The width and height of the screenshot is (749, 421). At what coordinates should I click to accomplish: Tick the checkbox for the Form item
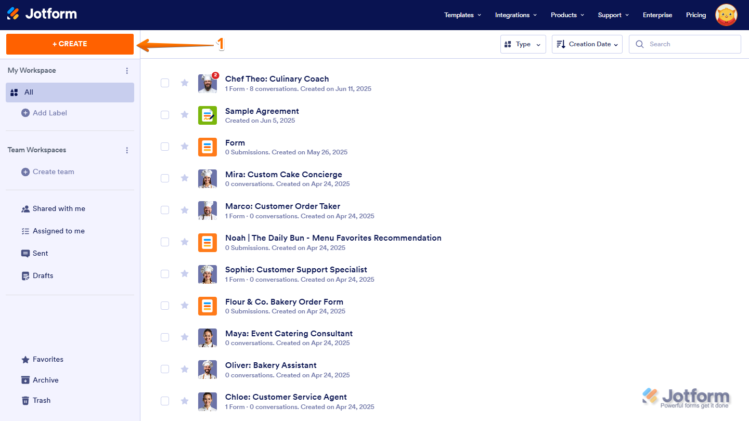pos(165,147)
